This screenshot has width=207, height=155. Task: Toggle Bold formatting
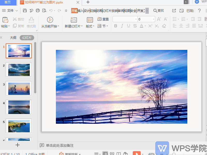[116, 26]
